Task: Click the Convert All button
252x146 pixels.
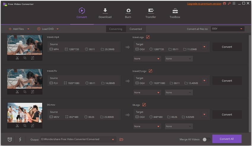Action: (x=227, y=139)
